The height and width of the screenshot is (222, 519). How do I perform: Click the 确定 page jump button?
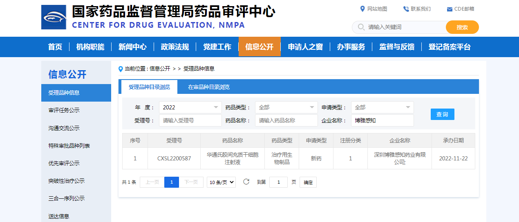[x=308, y=182]
